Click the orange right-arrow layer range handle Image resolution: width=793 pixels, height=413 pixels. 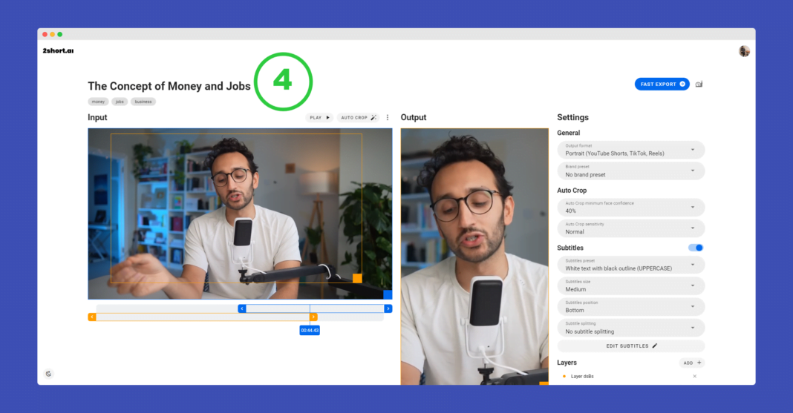(x=313, y=317)
